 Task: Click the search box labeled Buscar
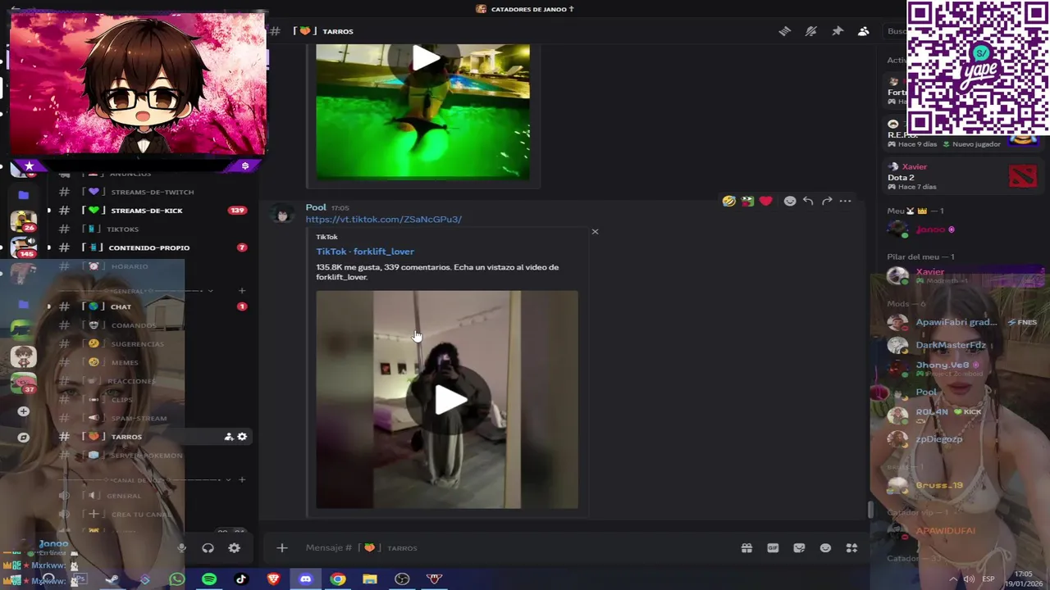pos(896,31)
